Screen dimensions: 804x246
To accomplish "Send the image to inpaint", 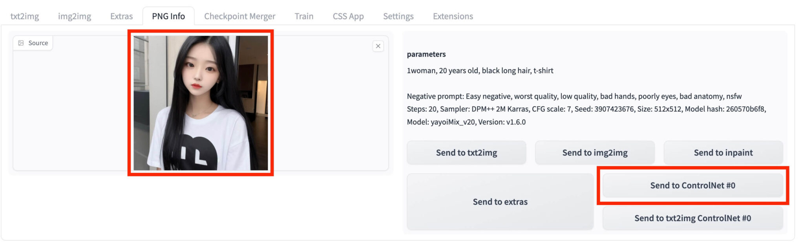I will (722, 152).
